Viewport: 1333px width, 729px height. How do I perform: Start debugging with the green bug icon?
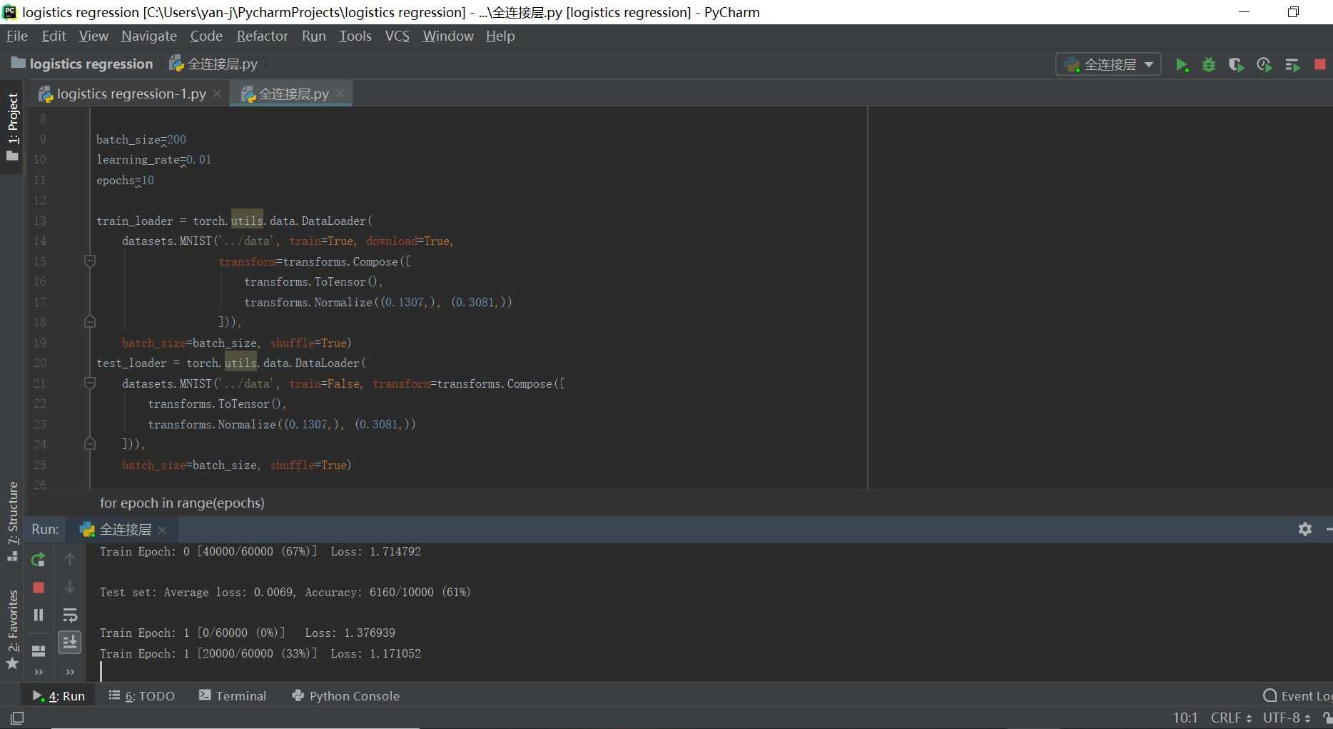pyautogui.click(x=1209, y=65)
